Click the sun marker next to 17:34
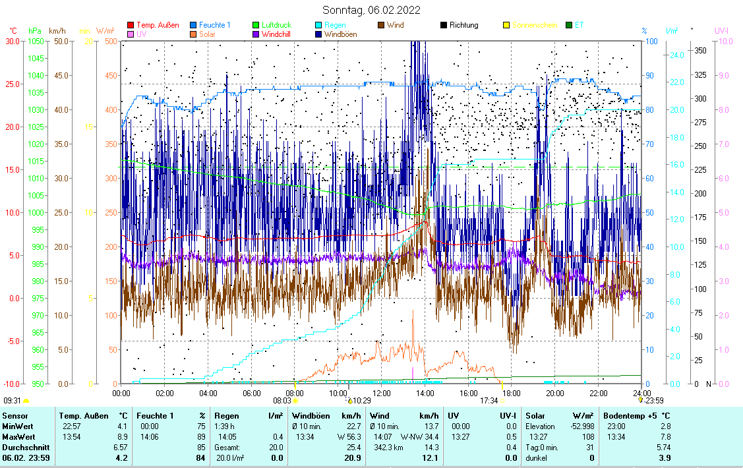This screenshot has width=743, height=468. point(502,400)
